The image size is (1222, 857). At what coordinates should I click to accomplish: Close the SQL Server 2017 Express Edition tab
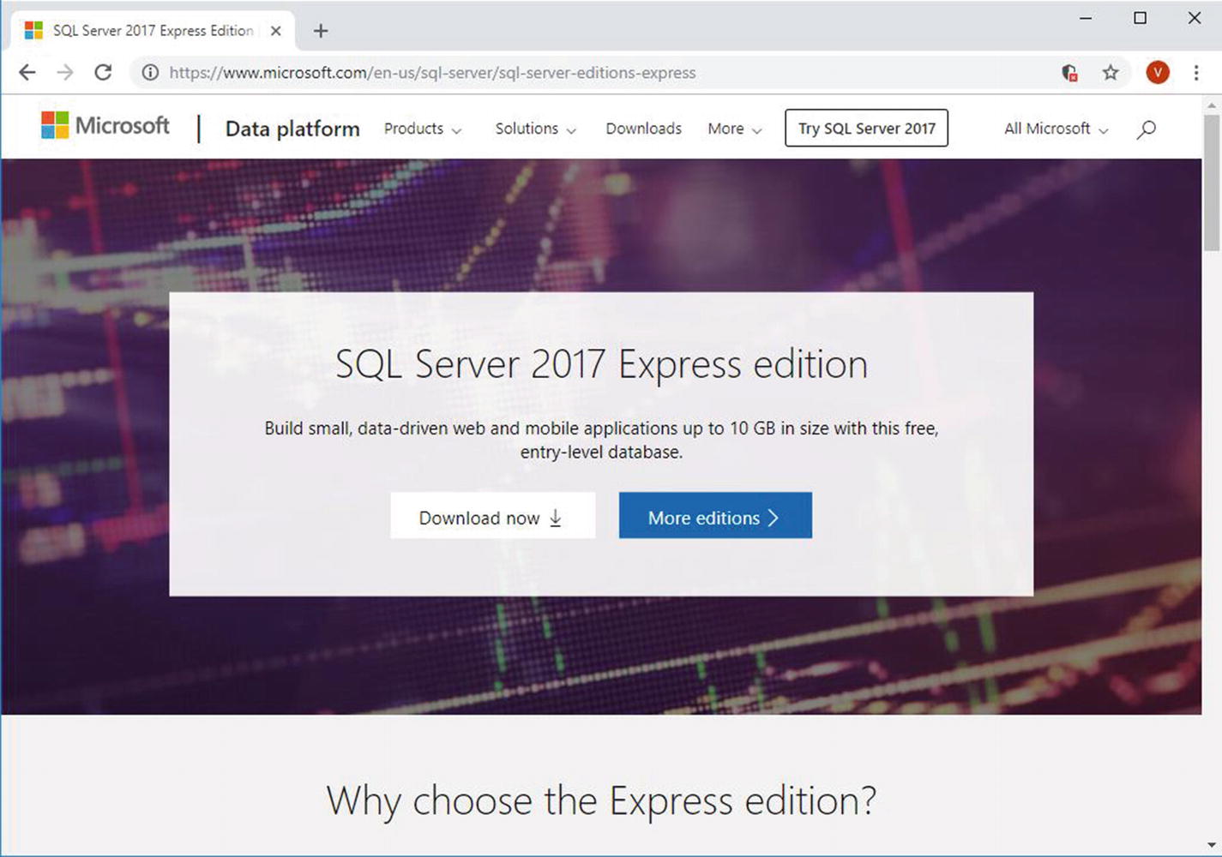[x=275, y=31]
